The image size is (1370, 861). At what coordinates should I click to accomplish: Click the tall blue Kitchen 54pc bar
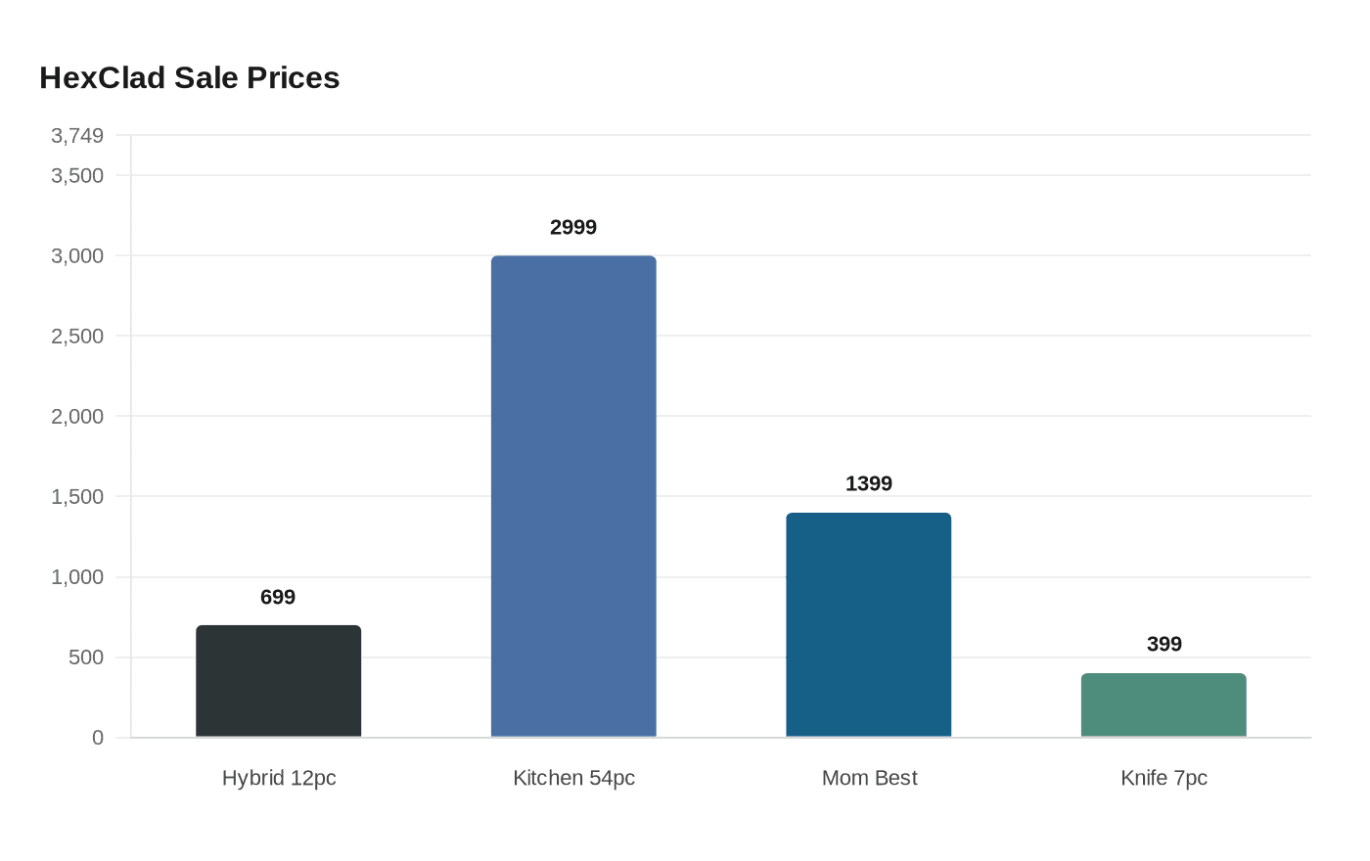click(573, 496)
